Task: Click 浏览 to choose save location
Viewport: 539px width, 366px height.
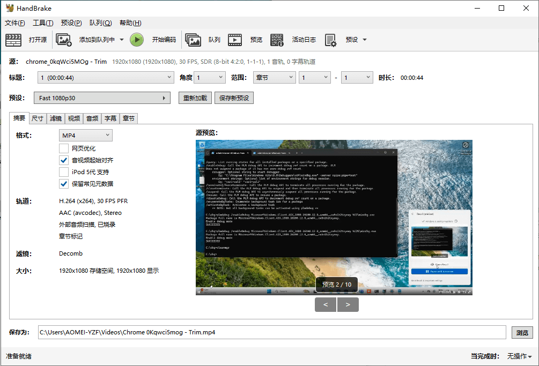Action: [522, 332]
